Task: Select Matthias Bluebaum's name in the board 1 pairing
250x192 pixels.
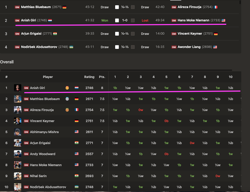Action: coord(36,7)
